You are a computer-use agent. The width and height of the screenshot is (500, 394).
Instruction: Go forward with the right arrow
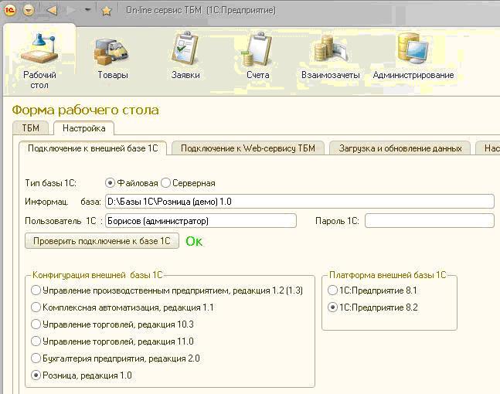pyautogui.click(x=71, y=10)
